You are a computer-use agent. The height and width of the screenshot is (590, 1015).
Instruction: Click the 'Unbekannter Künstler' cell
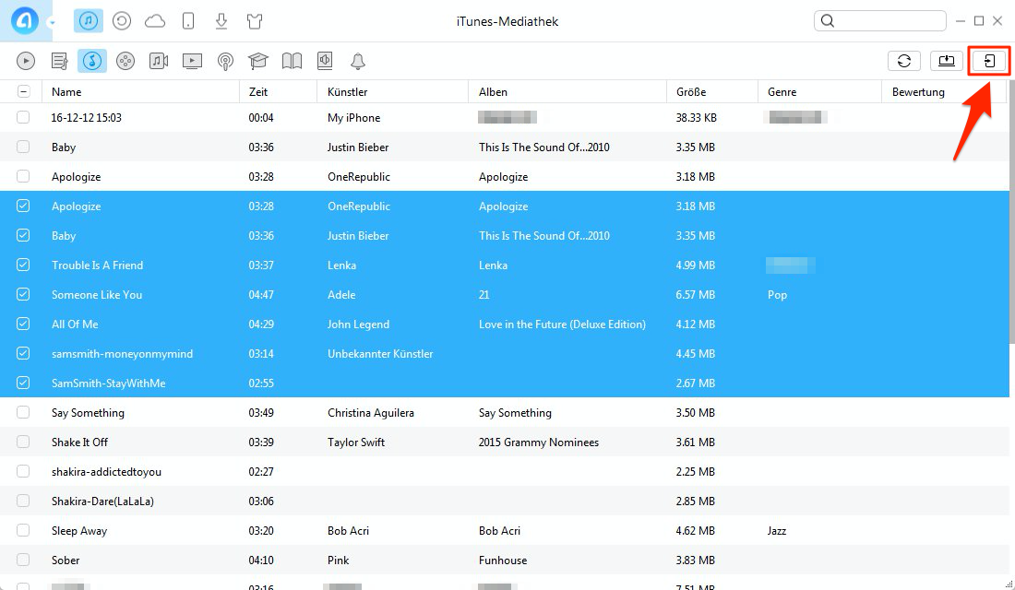coord(380,354)
